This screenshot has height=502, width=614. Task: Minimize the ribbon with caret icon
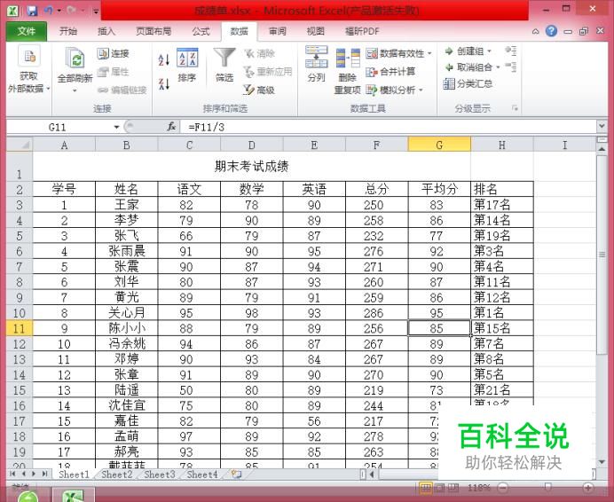[x=535, y=31]
